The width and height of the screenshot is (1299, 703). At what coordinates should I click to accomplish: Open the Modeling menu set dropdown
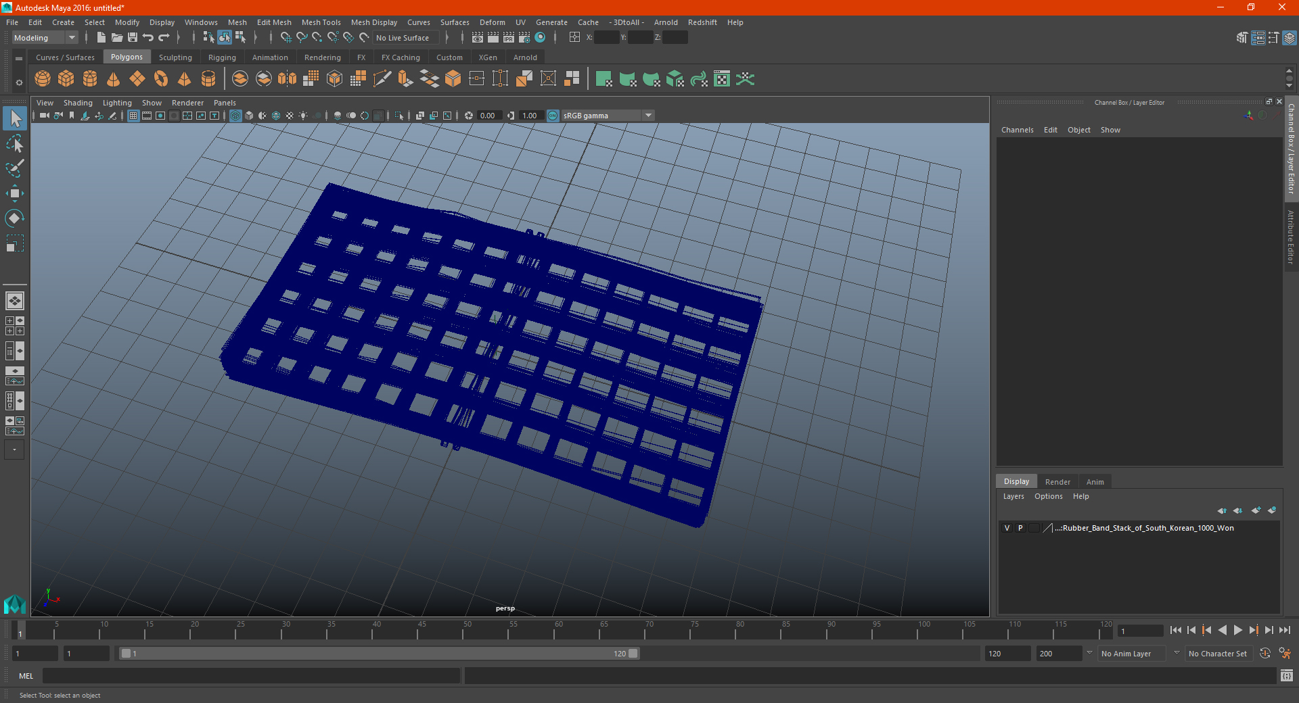click(45, 38)
